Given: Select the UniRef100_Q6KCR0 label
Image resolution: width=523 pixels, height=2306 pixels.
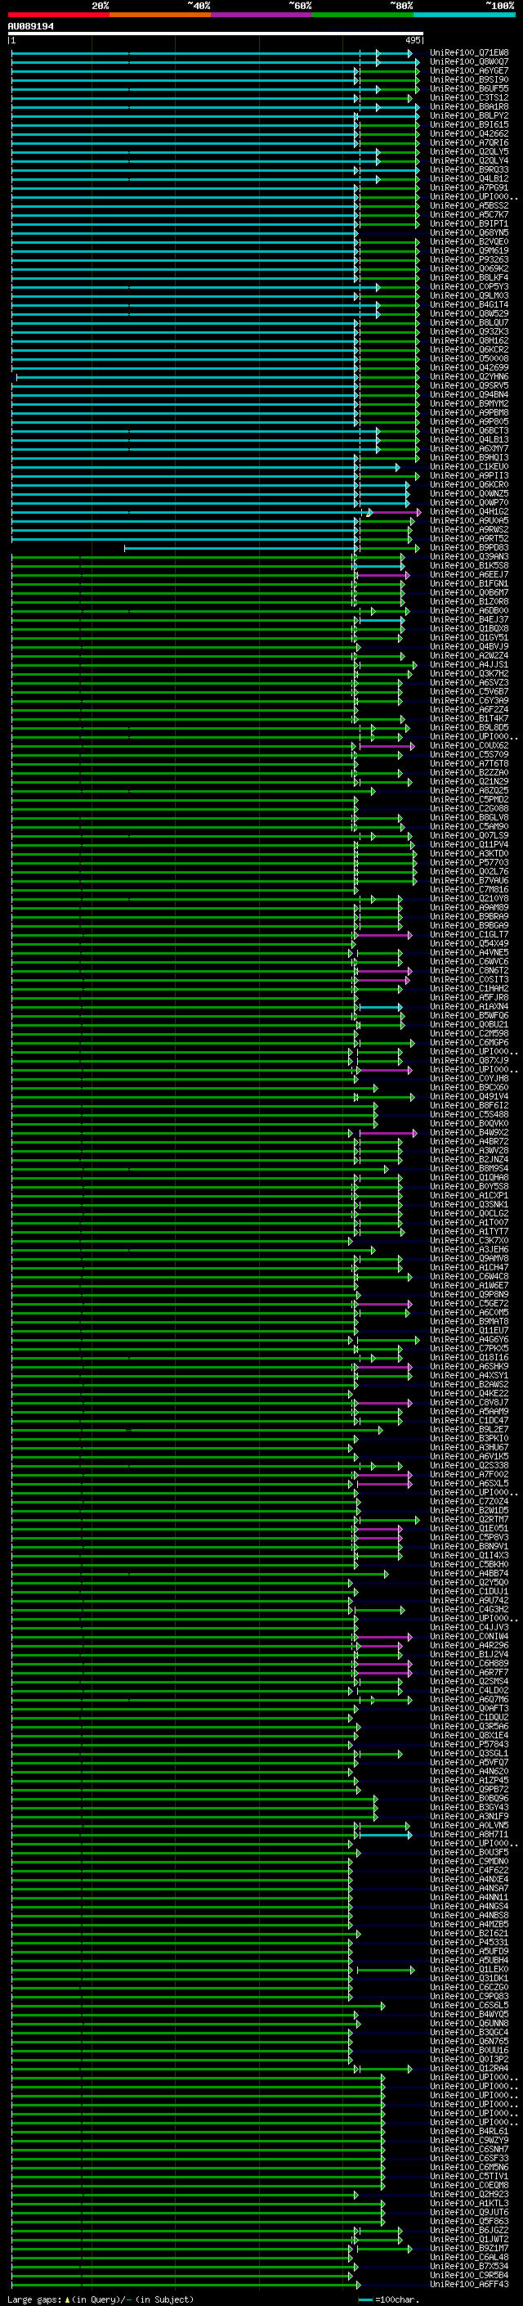Looking at the screenshot, I should tap(468, 484).
